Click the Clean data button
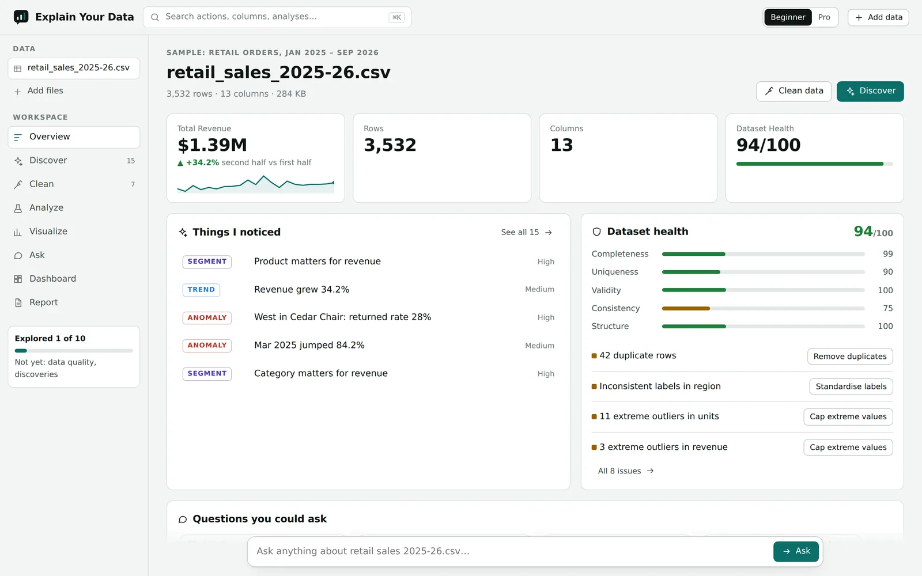This screenshot has width=922, height=576. tap(793, 91)
